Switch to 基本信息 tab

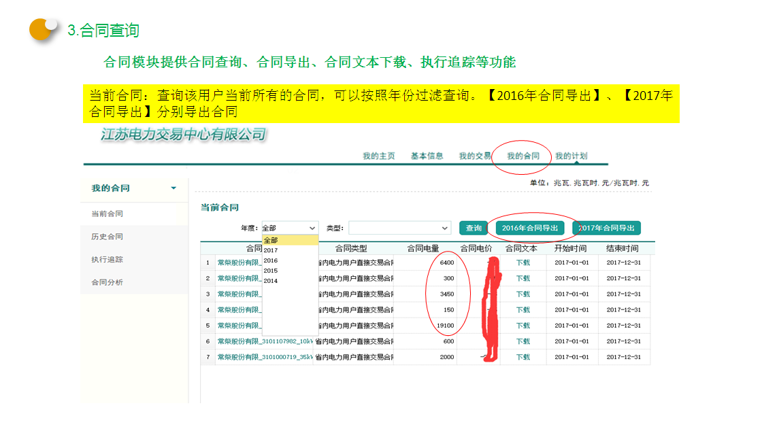427,156
